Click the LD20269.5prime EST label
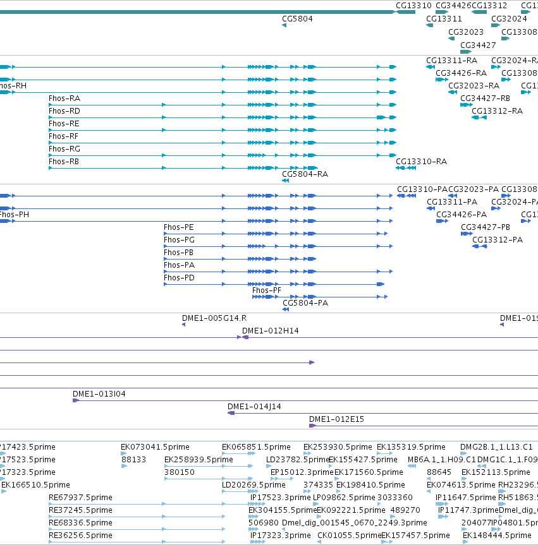This screenshot has height=545, width=538. (x=254, y=485)
